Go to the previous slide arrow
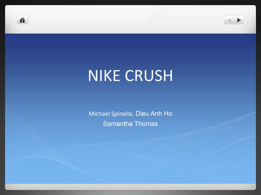Screen dimensions: 261x195 point(229,19)
